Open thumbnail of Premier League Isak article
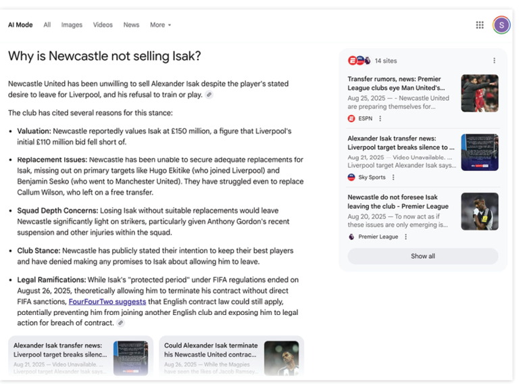Screen dimensions: 527x386 click(480, 212)
